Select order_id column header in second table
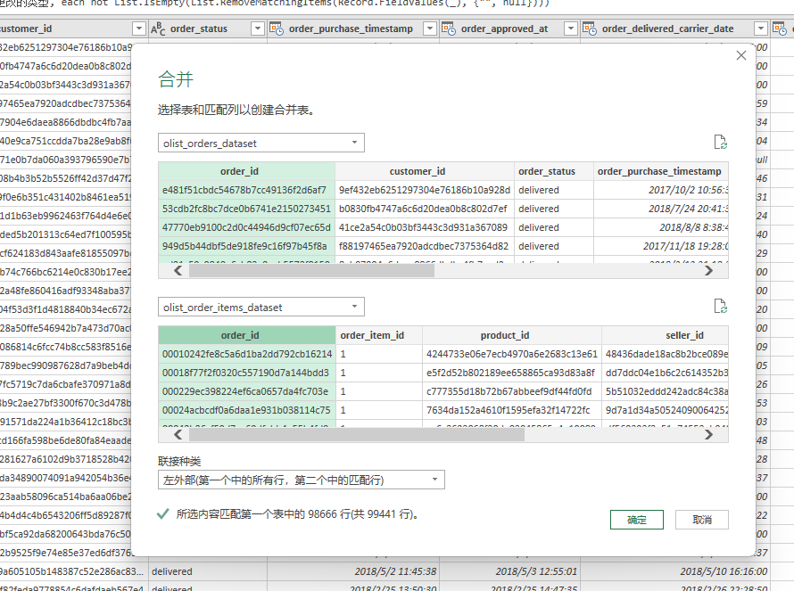 click(x=247, y=335)
